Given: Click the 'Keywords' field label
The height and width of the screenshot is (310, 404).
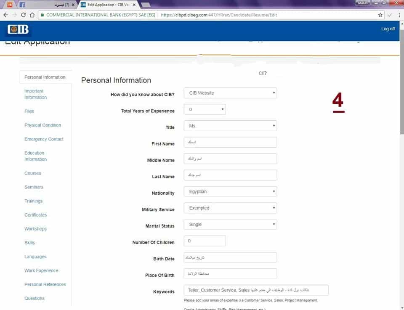Looking at the screenshot, I should pyautogui.click(x=164, y=292).
